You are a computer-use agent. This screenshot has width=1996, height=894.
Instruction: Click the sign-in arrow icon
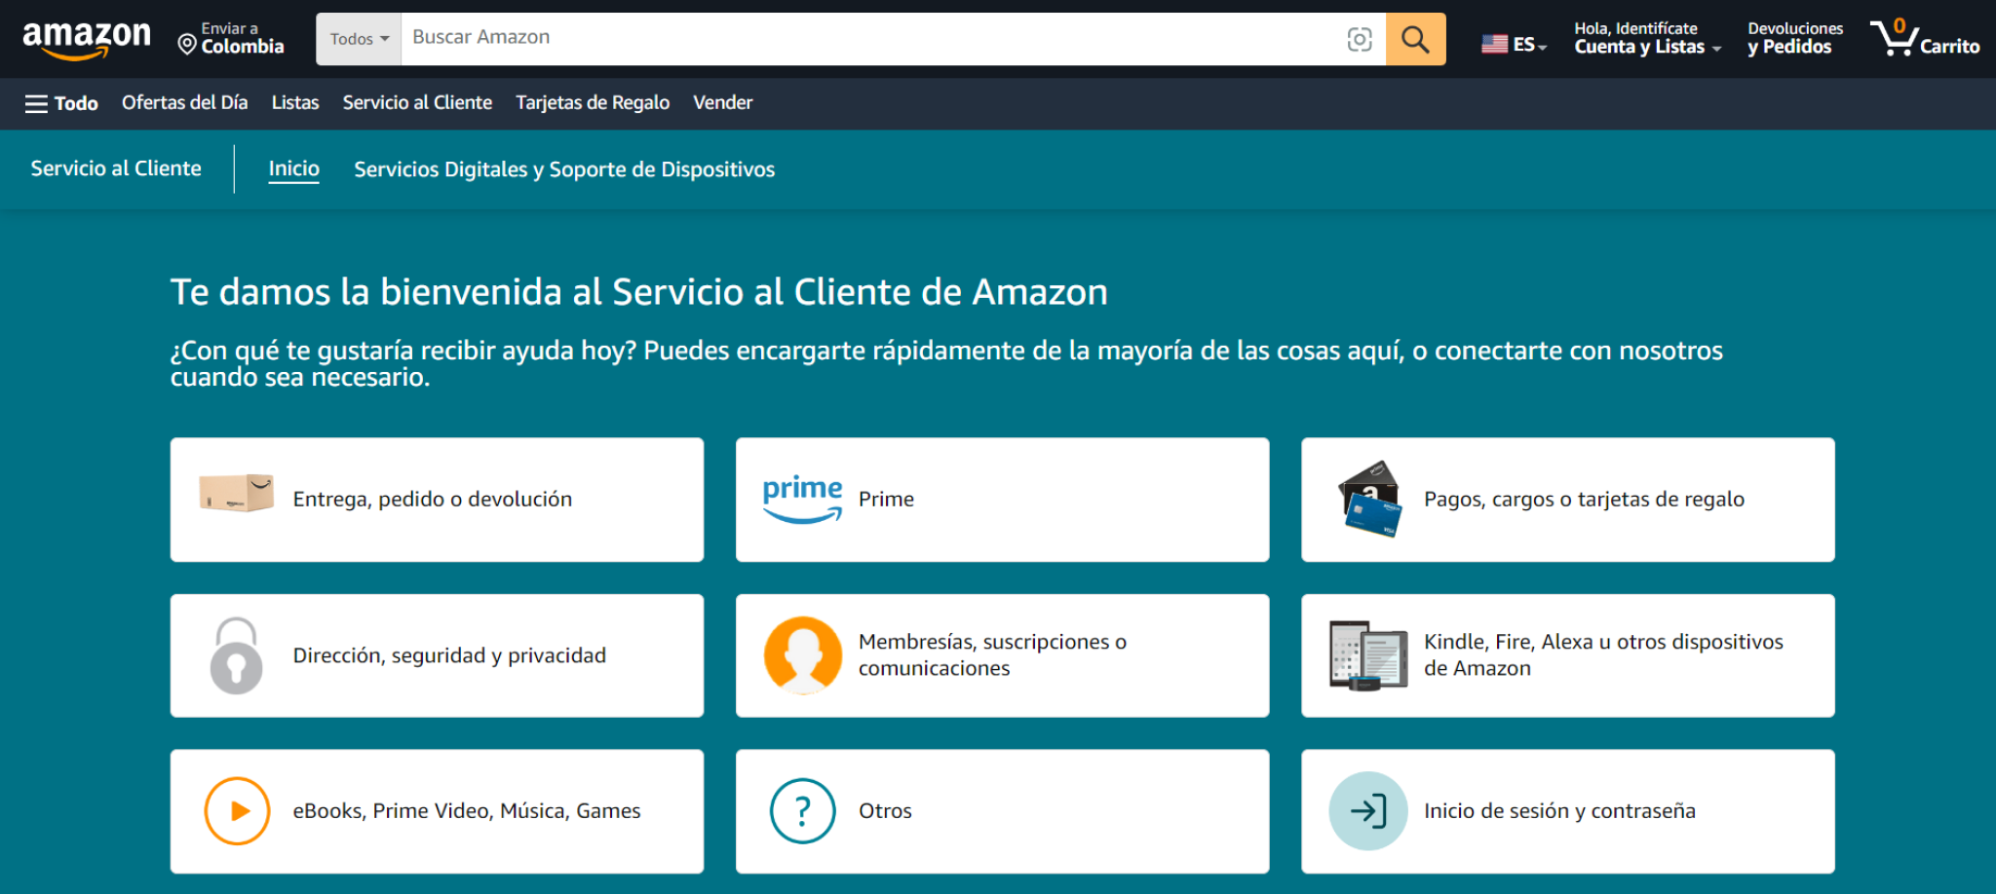tap(1368, 811)
